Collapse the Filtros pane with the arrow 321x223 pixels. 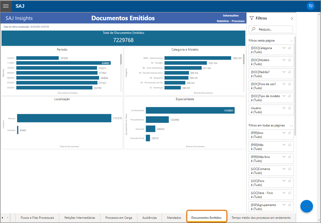click(x=292, y=18)
